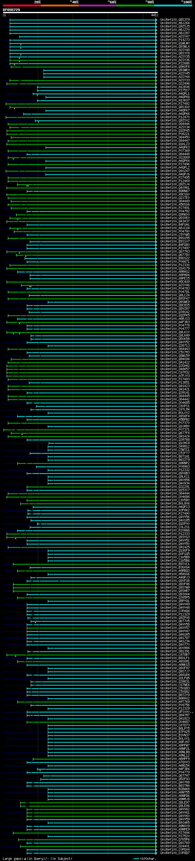This screenshot has height=861, width=195.
Task: Open hit UniRef100_B9S155
Action: (175, 238)
